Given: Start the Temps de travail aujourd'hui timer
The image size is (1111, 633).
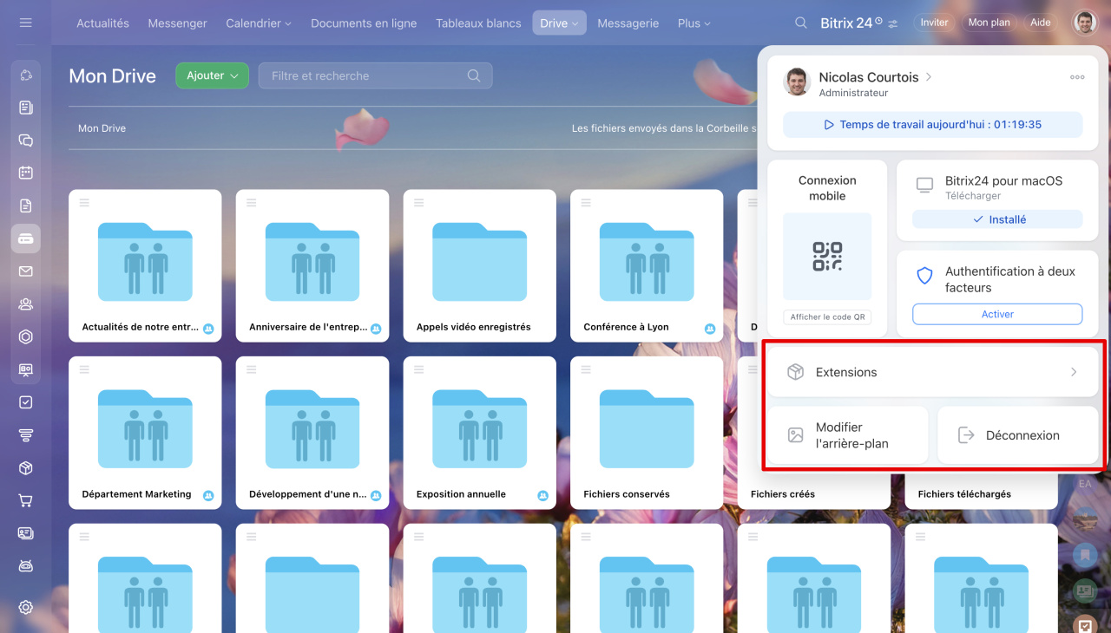Looking at the screenshot, I should (x=933, y=125).
